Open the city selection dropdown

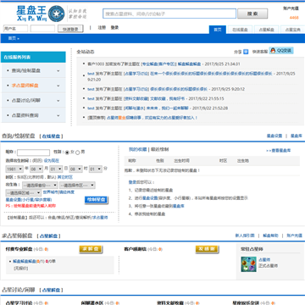pos(77,186)
